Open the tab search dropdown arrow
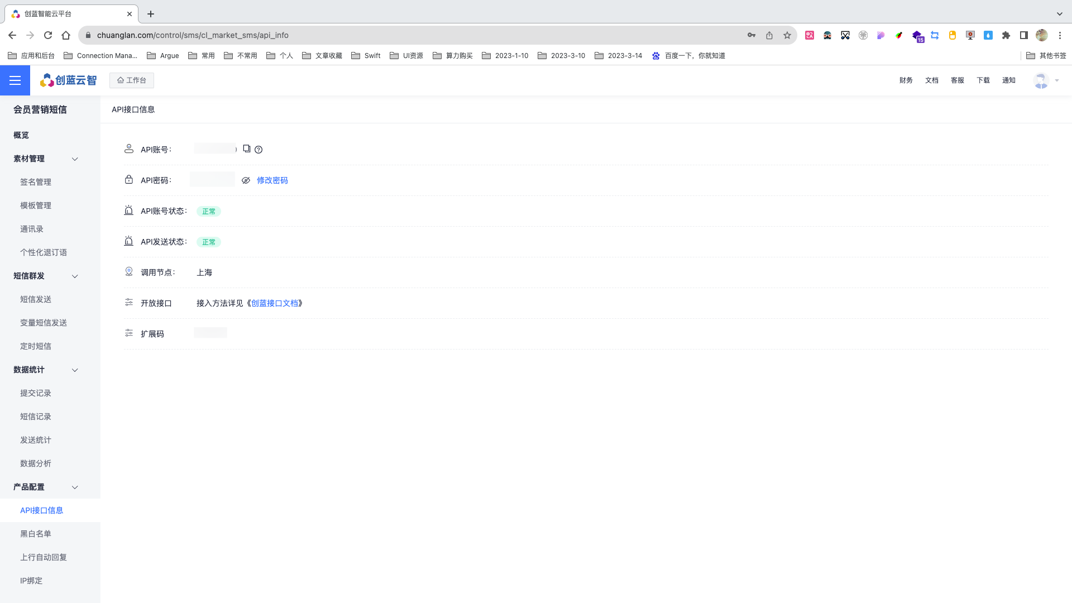 (1060, 14)
